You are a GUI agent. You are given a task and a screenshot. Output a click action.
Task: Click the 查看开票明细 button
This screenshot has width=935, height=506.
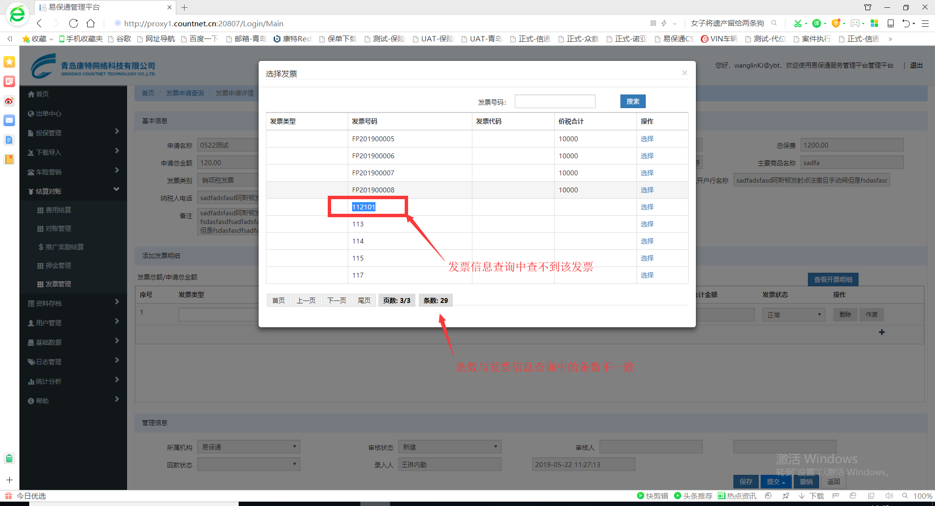[x=833, y=280]
